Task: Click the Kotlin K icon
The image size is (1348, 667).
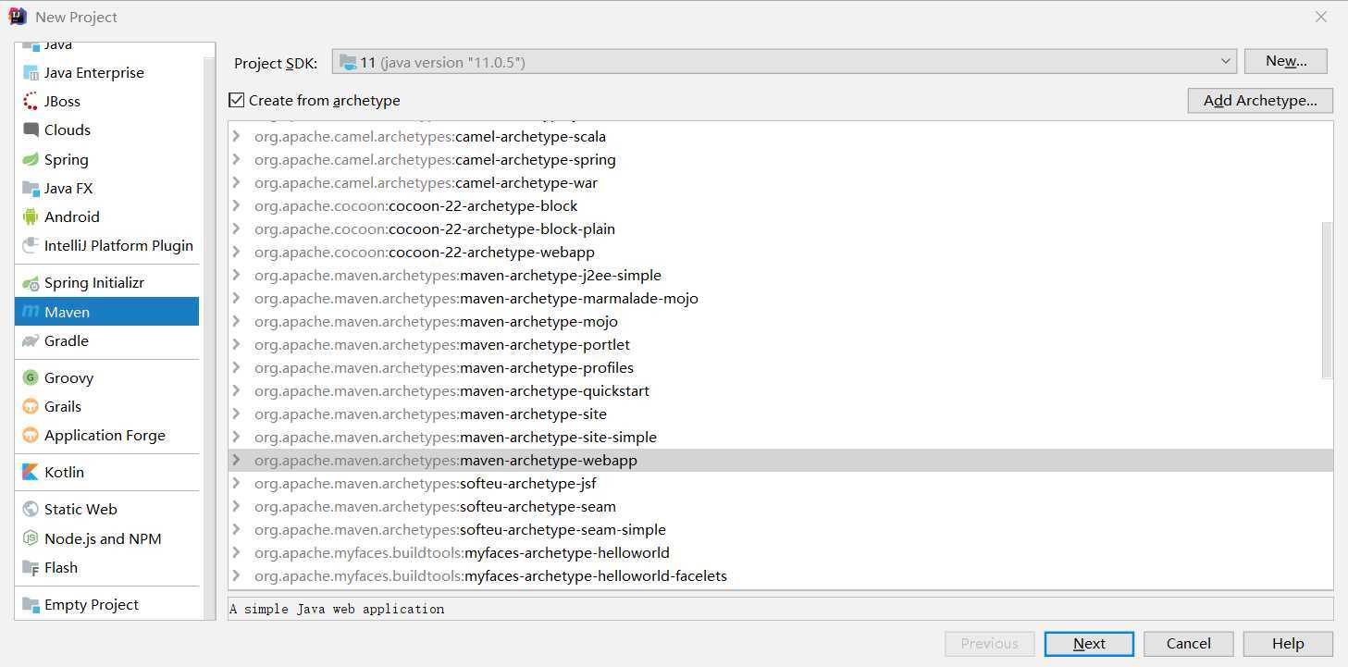Action: (x=31, y=473)
